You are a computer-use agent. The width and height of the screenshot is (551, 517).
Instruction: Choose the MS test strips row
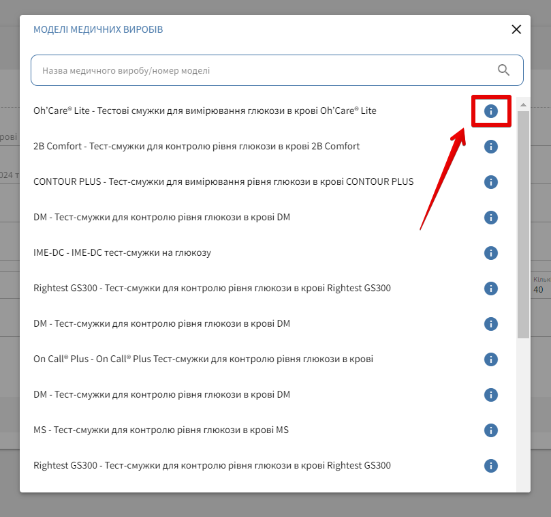(161, 430)
